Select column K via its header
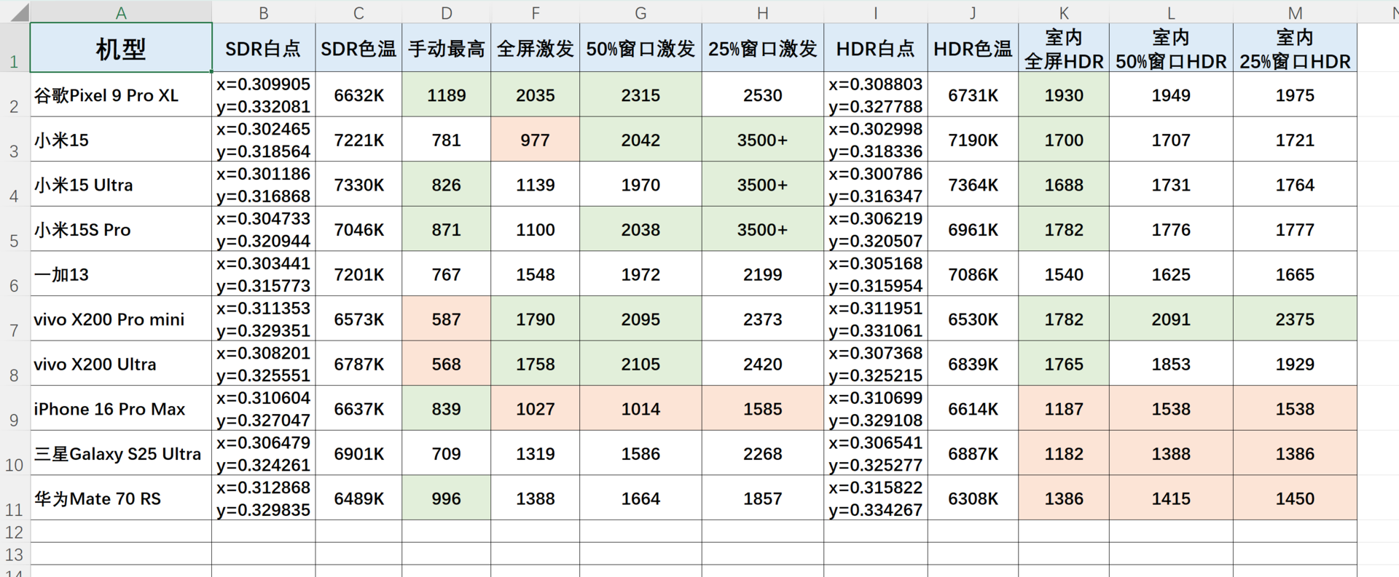 (x=1064, y=12)
